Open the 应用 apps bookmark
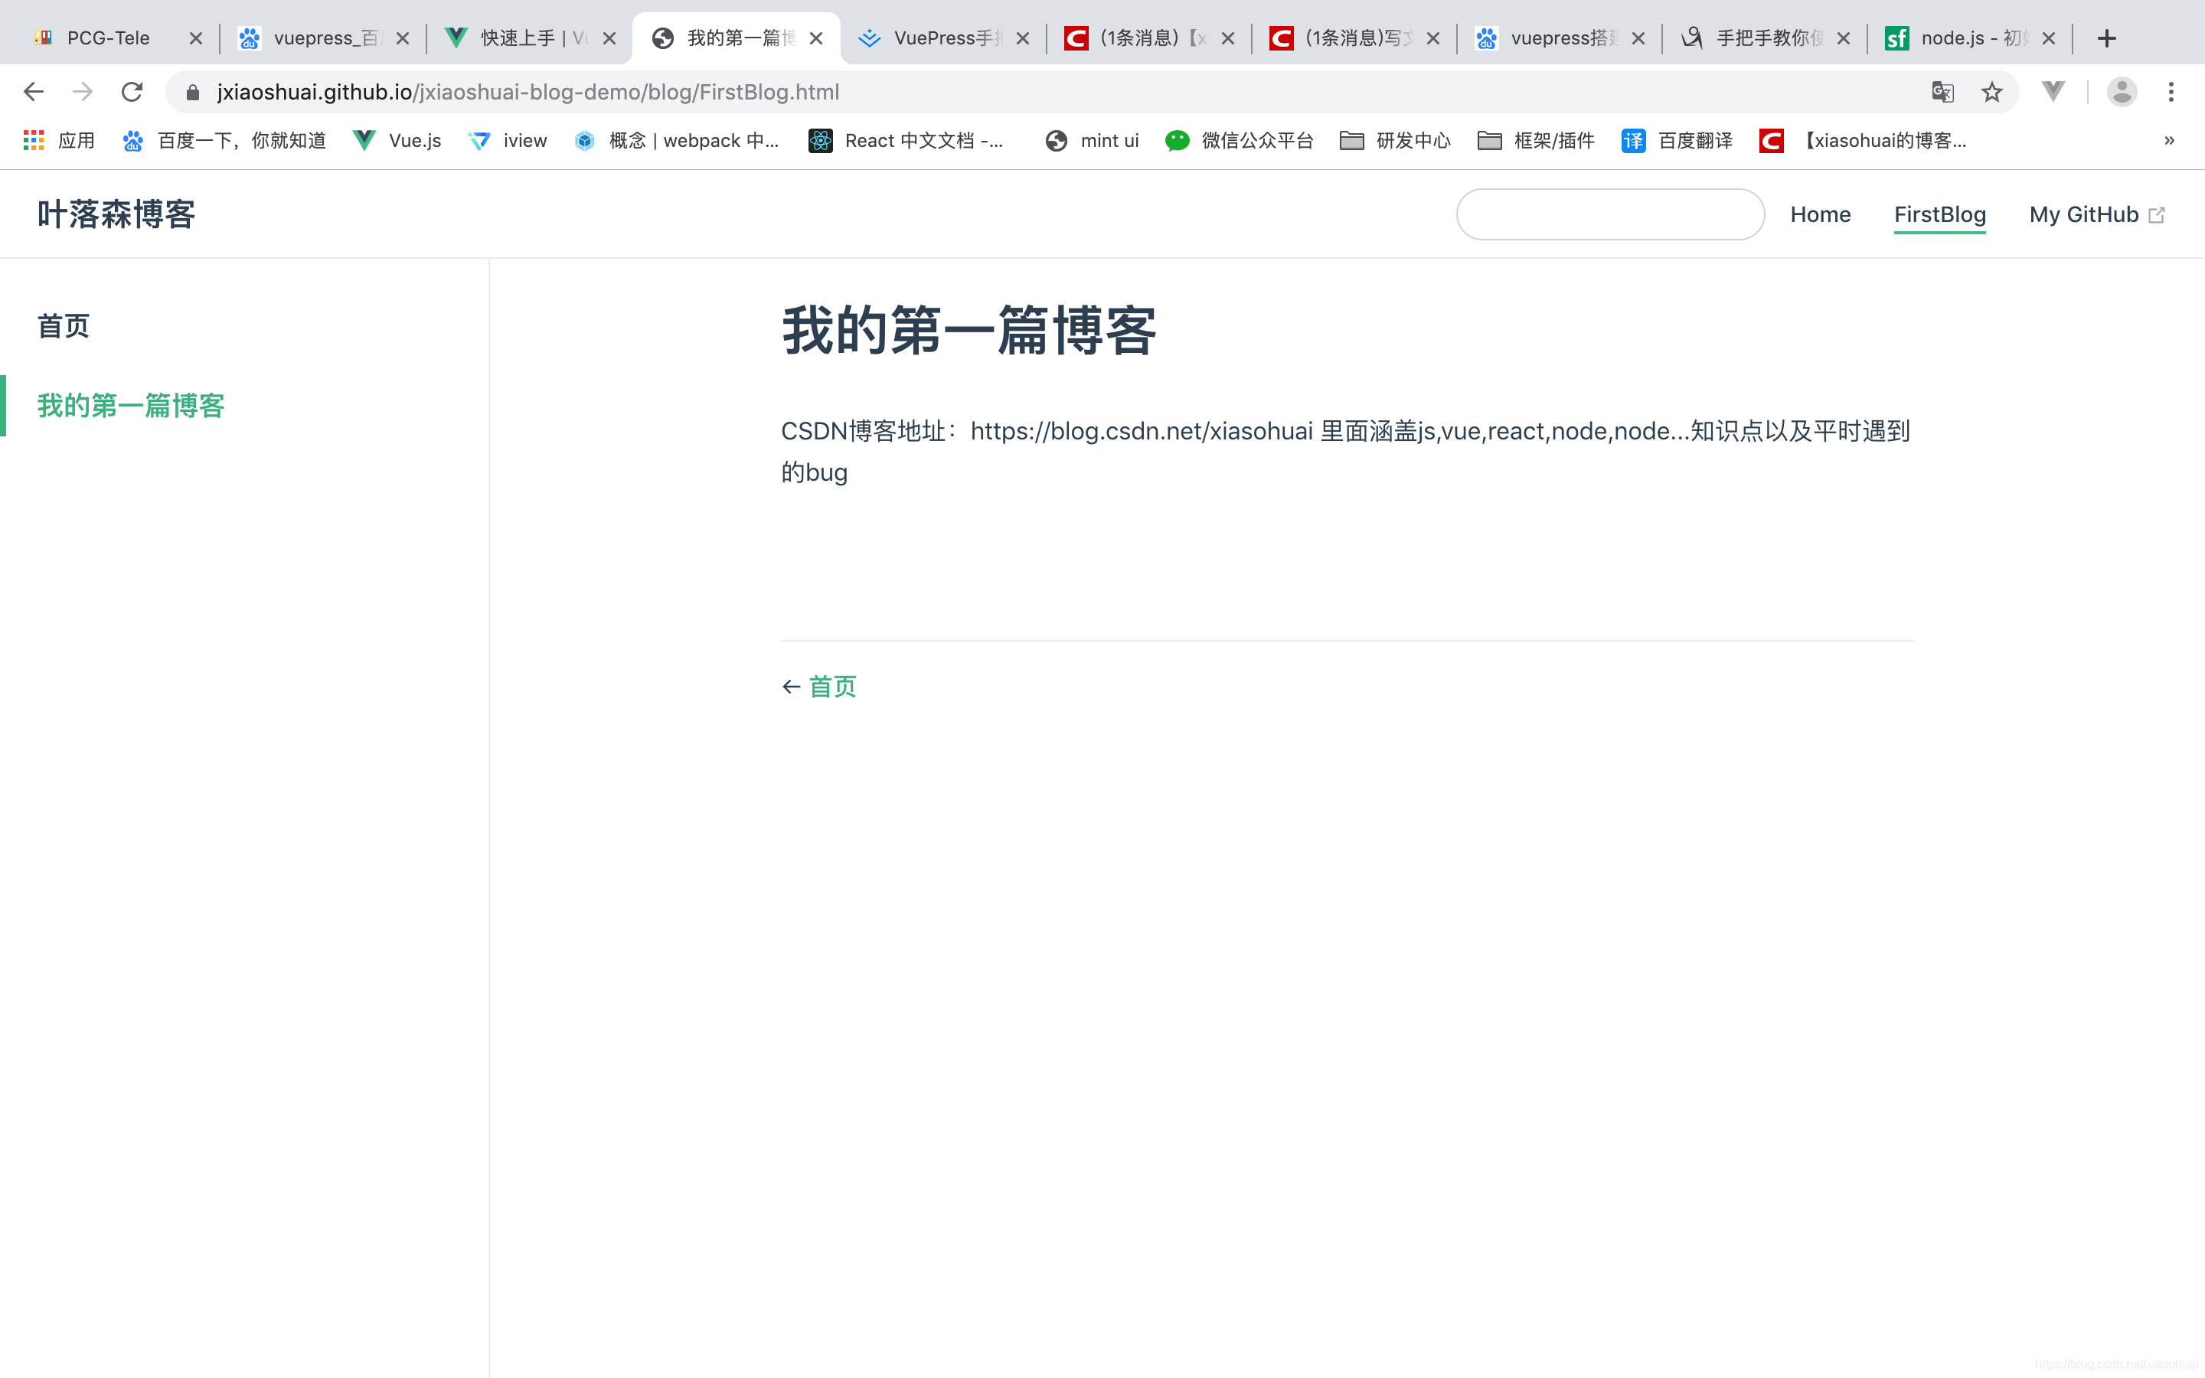 [x=58, y=140]
